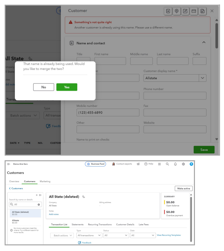
Task: Click the Customer panel scrollbar thumb
Action: (217, 36)
